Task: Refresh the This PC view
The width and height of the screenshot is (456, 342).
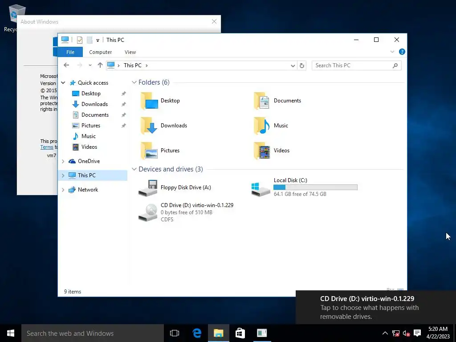Action: tap(302, 65)
